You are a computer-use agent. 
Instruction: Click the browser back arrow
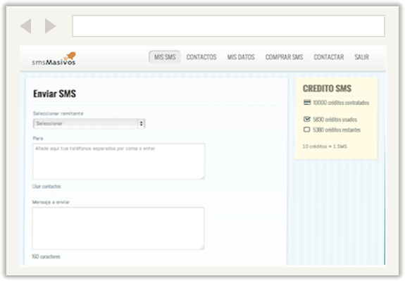coord(26,26)
